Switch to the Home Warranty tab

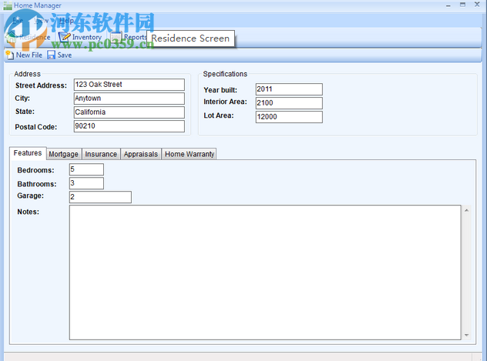[189, 154]
